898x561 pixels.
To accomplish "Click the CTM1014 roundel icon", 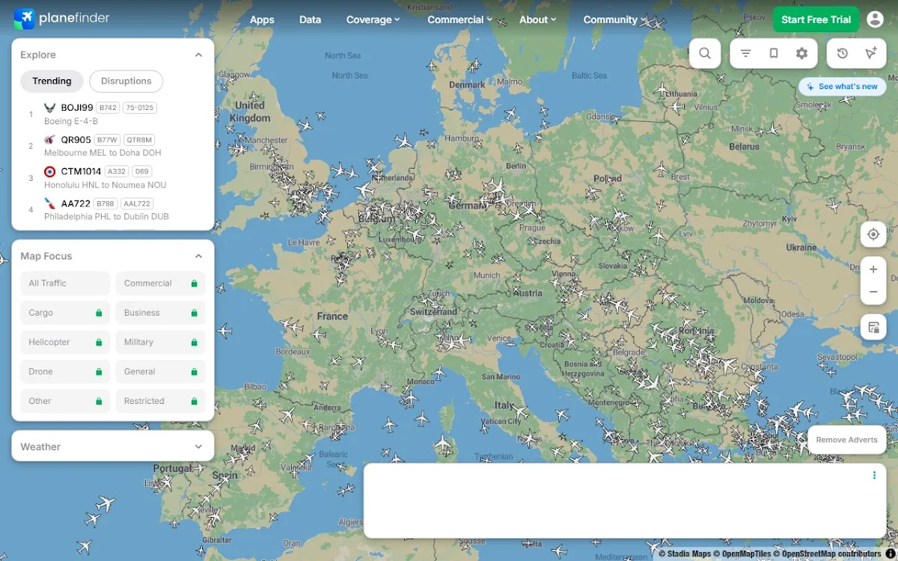I will click(50, 171).
